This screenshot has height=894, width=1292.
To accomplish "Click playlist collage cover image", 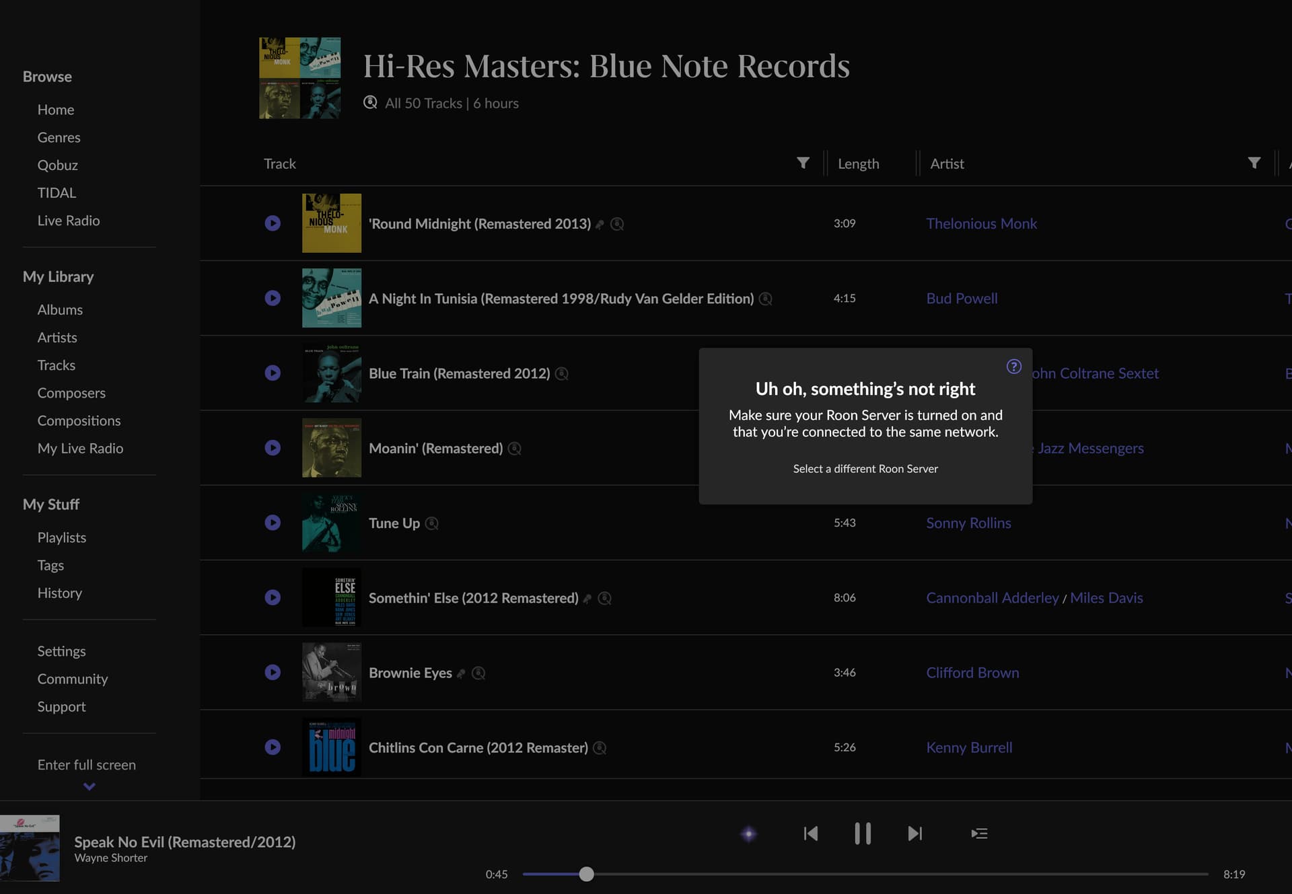I will pyautogui.click(x=299, y=78).
